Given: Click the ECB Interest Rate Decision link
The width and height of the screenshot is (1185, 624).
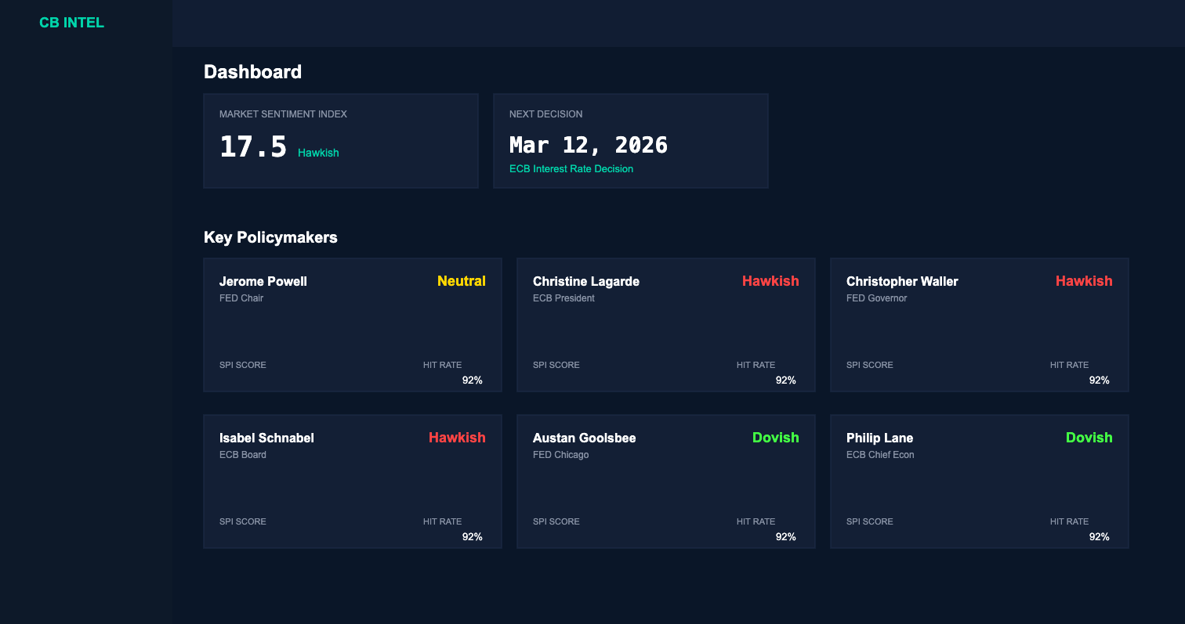Looking at the screenshot, I should click(x=571, y=168).
